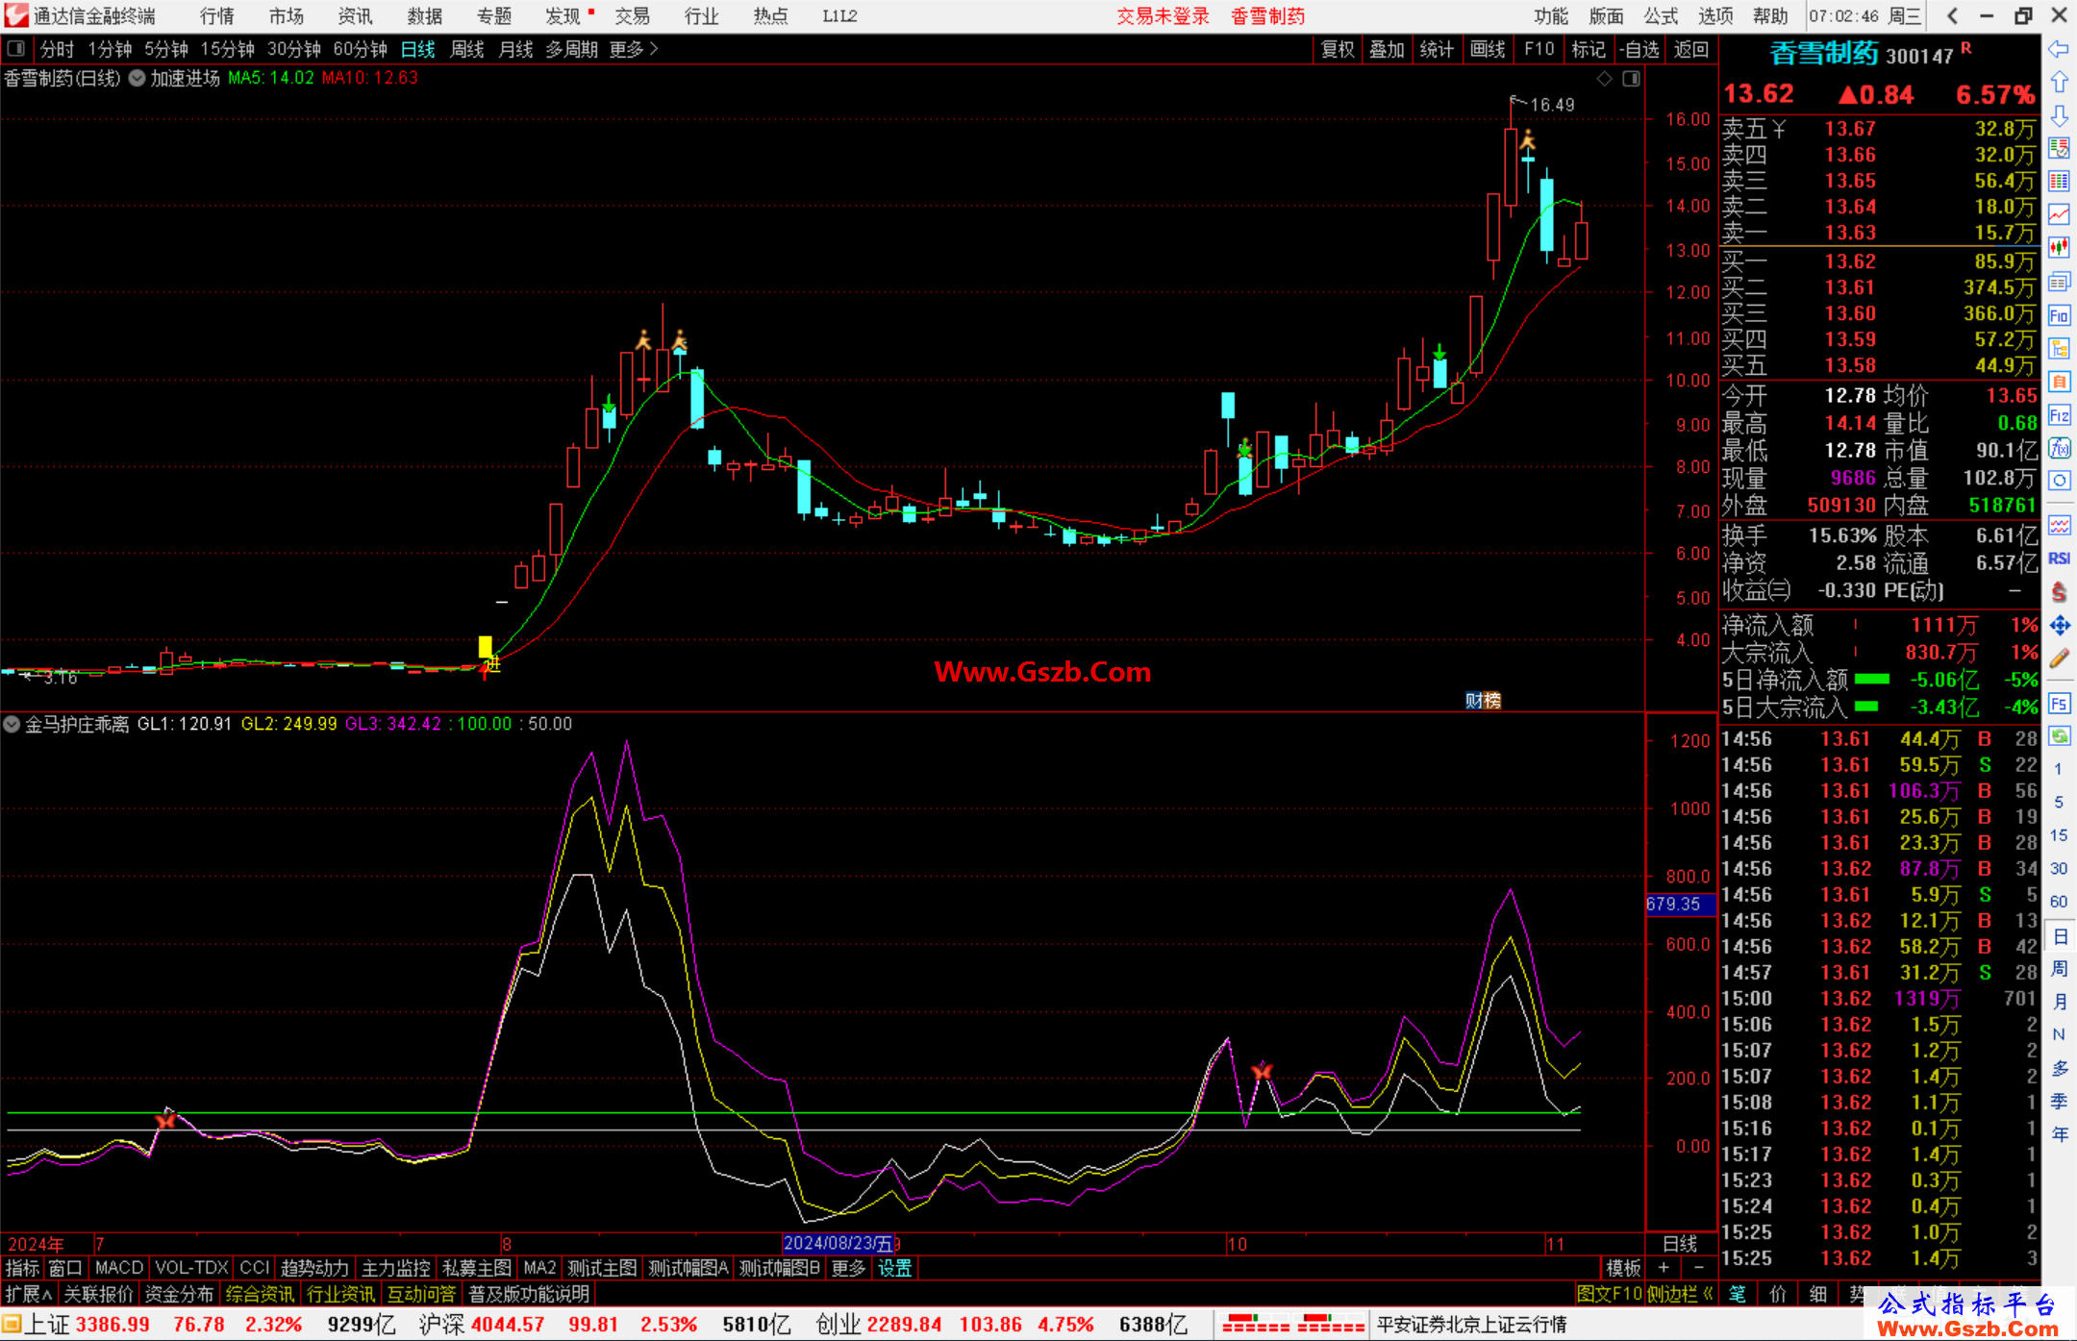Screen dimensions: 2077x1341
Task: Click the plus button next to 模板
Action: click(1664, 1268)
